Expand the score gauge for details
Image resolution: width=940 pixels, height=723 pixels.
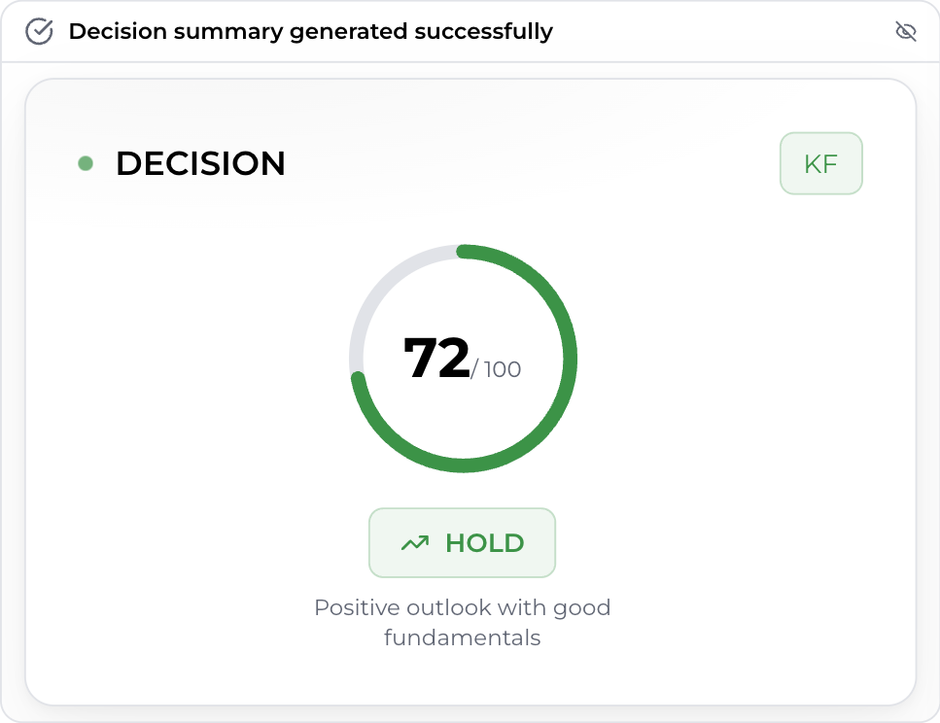point(463,359)
